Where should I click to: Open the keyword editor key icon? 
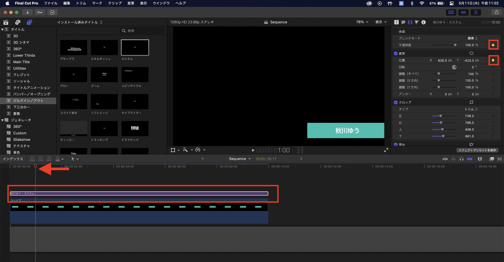tap(40, 12)
